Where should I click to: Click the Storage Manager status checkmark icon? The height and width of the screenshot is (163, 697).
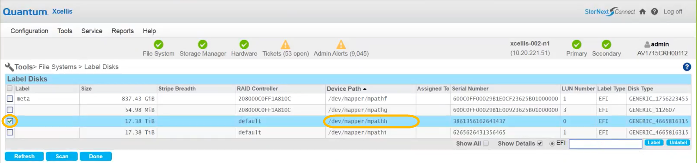pos(202,44)
